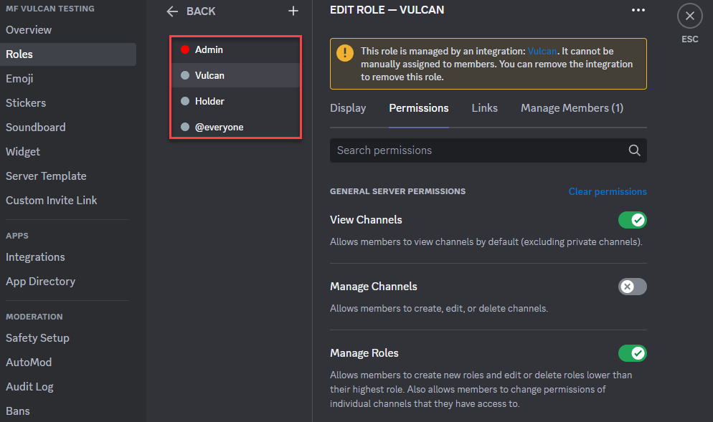The height and width of the screenshot is (422, 713).
Task: Add a new role with plus icon
Action: point(293,11)
